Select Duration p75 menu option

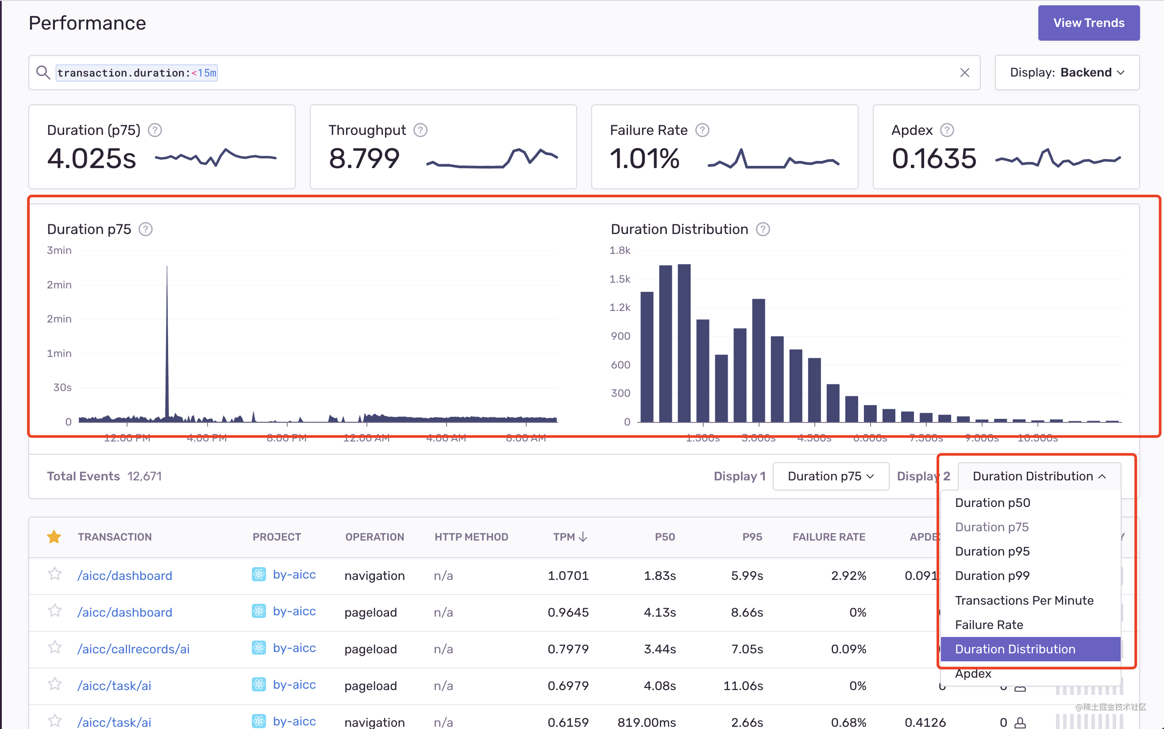[1030, 527]
